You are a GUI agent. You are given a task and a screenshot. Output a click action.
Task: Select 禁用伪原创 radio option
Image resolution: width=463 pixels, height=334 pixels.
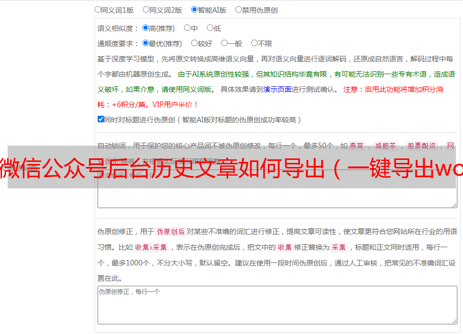238,10
